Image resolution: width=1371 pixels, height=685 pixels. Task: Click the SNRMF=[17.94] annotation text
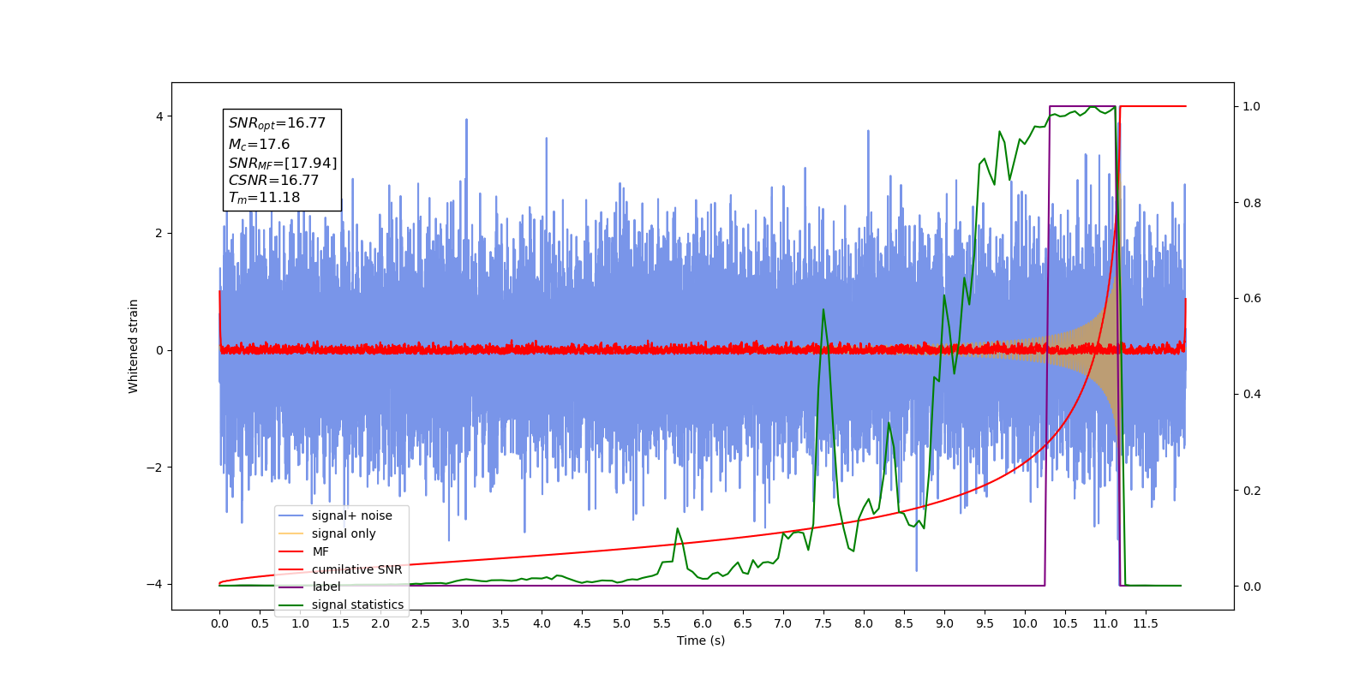pos(283,163)
